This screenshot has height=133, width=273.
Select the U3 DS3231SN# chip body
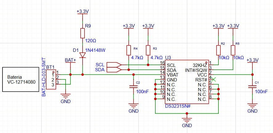[x=187, y=82]
